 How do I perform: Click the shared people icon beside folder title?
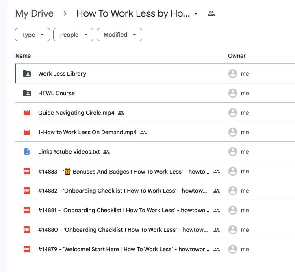tap(211, 13)
